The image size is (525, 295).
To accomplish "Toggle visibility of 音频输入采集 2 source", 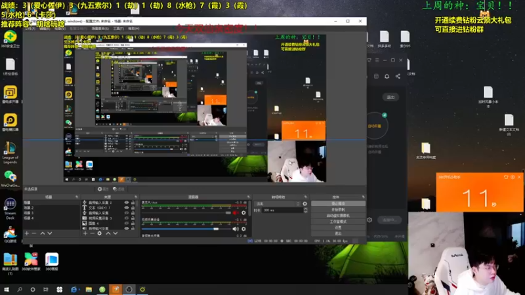I will (x=127, y=203).
